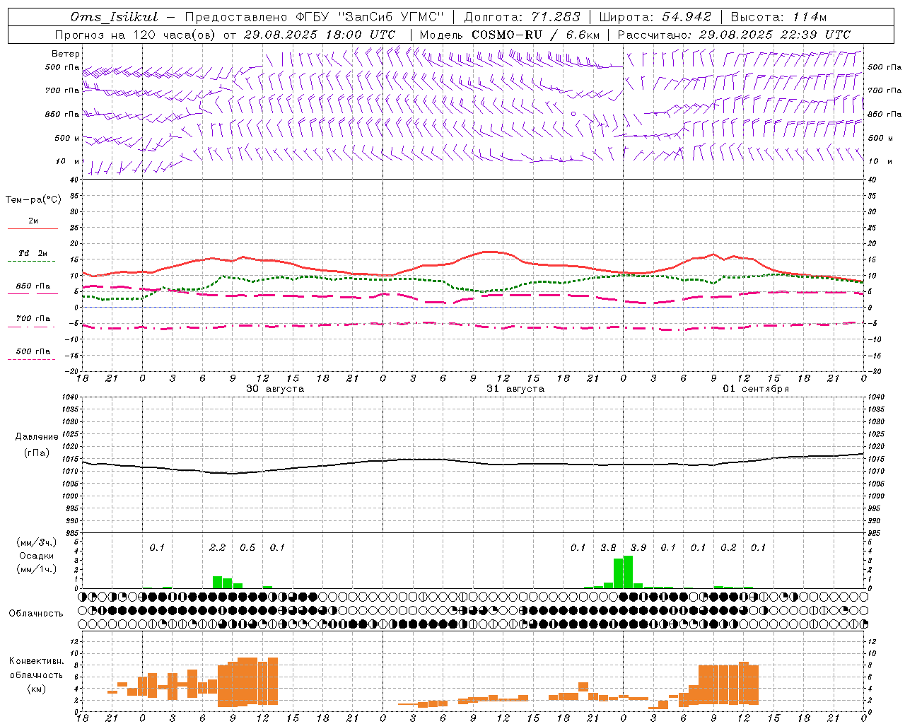
Task: Click the computed time Рассчитано: 29.08.2025 22:39 UTC
Action: pyautogui.click(x=734, y=35)
